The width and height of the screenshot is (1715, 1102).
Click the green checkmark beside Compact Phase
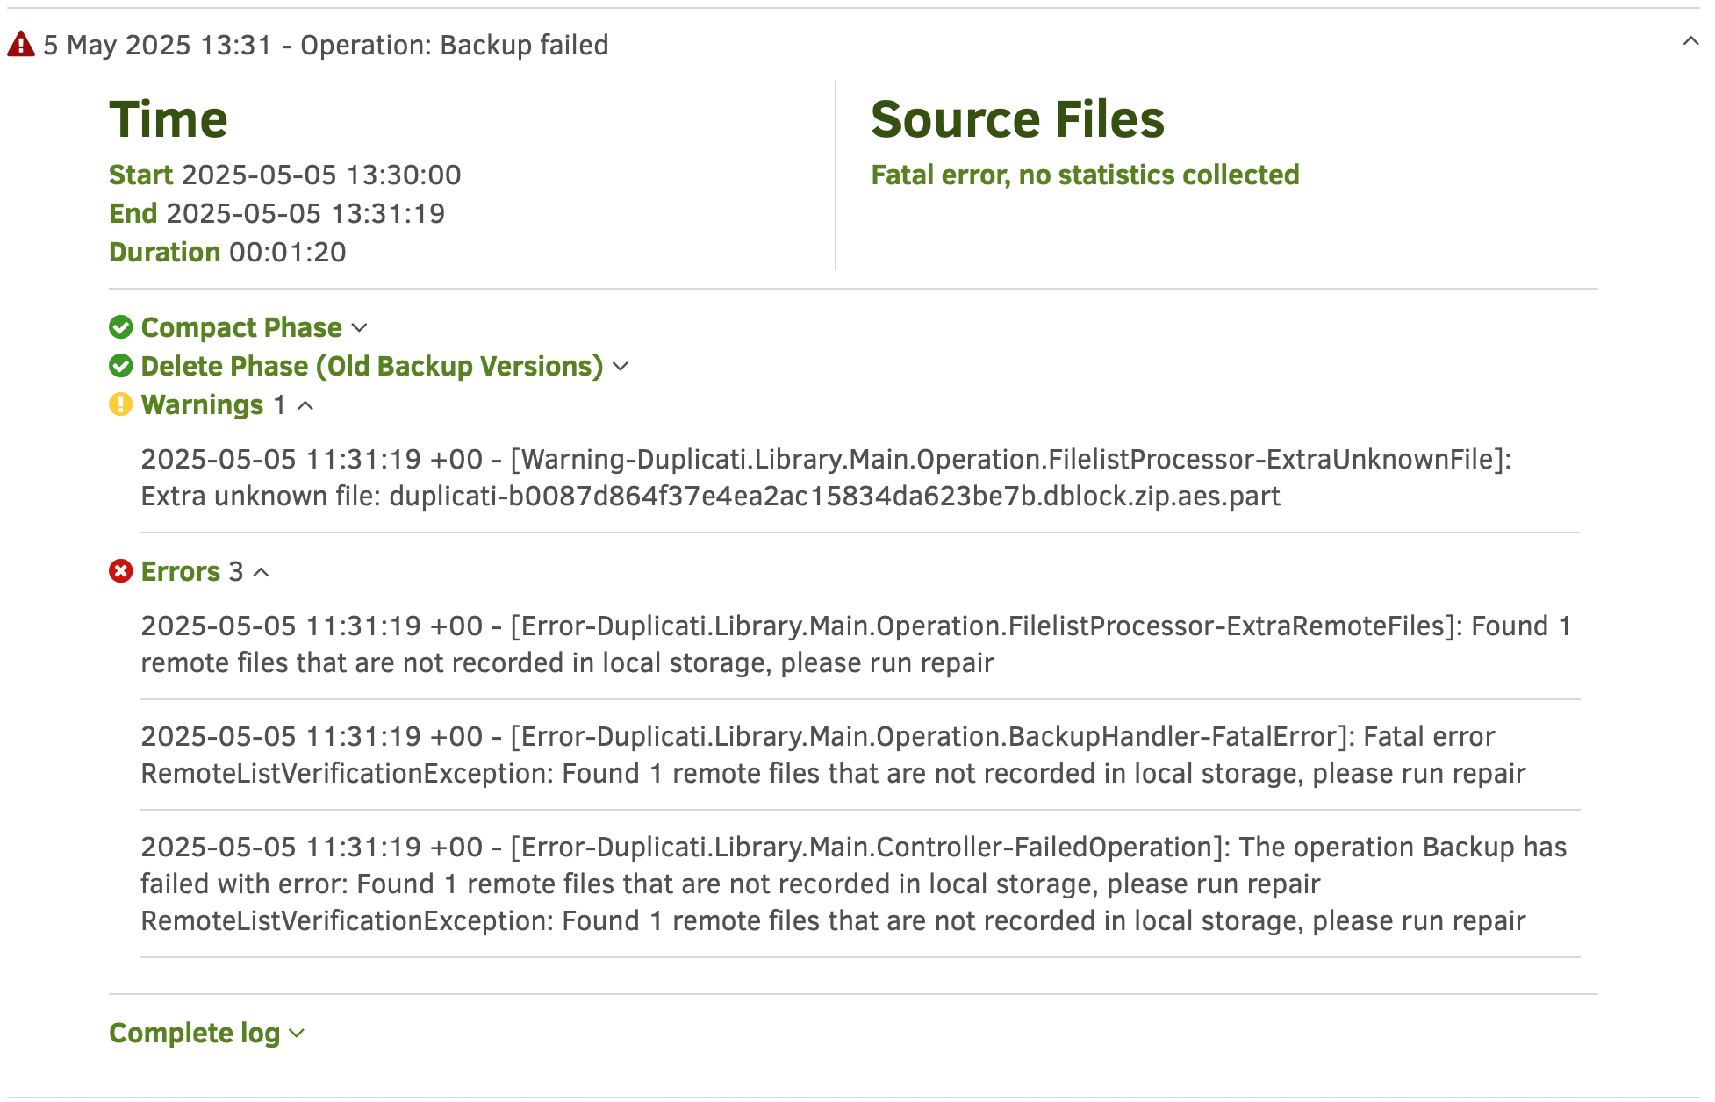point(121,327)
